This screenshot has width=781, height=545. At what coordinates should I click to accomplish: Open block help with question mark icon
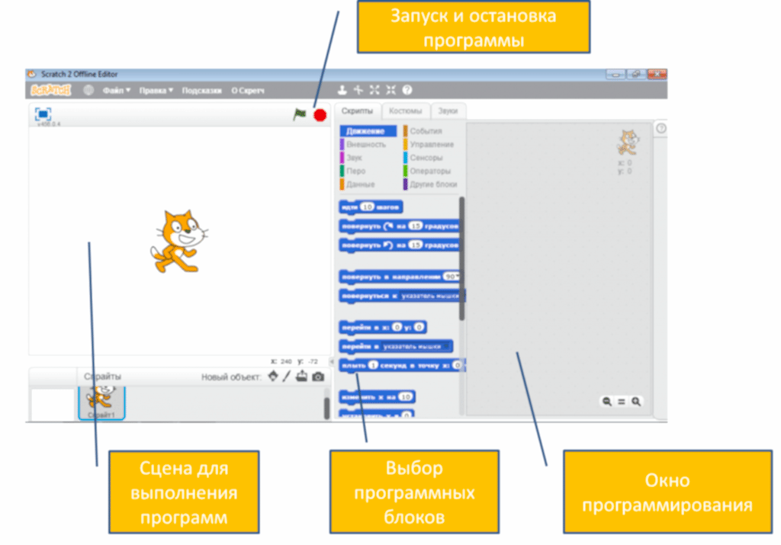click(x=407, y=89)
